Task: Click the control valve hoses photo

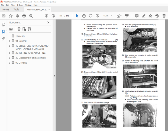Action: [99, 87]
